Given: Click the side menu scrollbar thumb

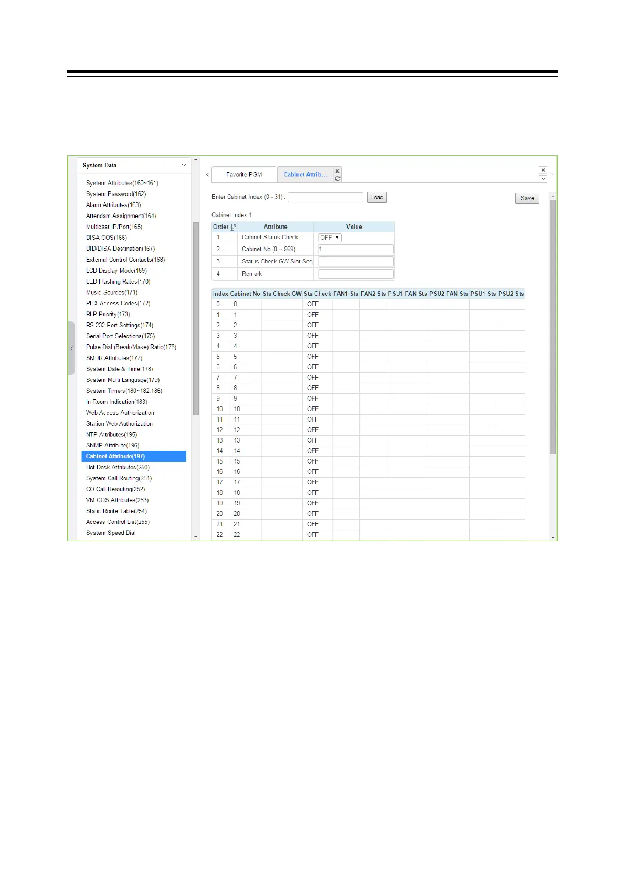Looking at the screenshot, I should (x=196, y=319).
